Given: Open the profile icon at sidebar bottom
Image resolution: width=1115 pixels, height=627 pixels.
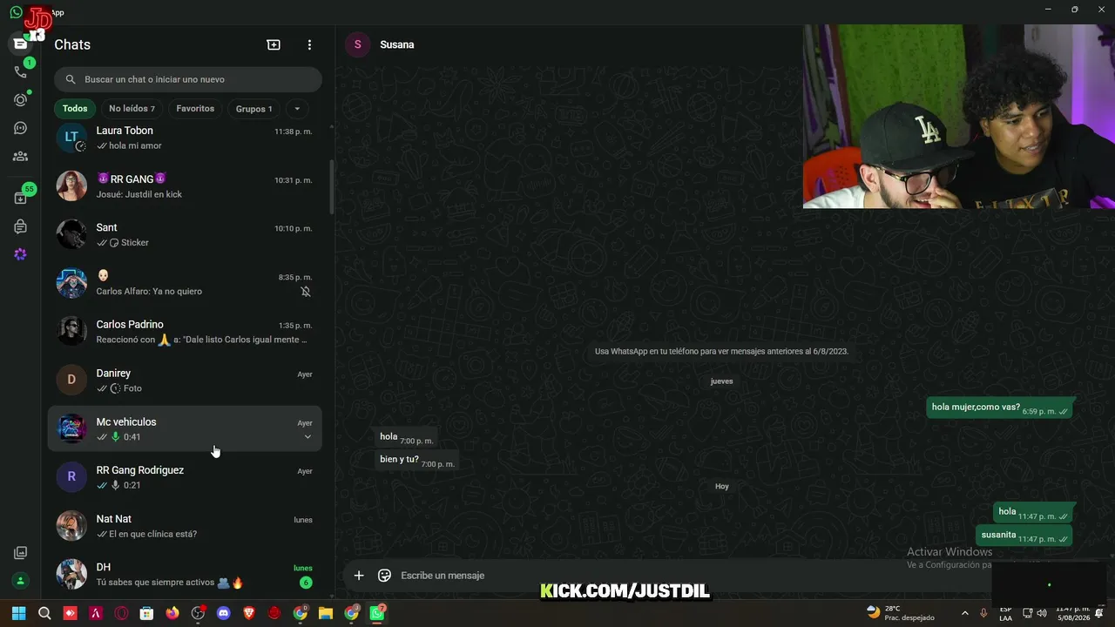Looking at the screenshot, I should (x=20, y=581).
